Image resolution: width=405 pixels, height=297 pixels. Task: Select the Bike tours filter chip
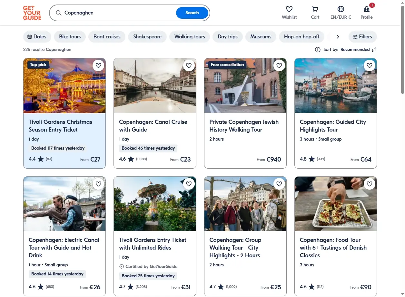(x=70, y=37)
